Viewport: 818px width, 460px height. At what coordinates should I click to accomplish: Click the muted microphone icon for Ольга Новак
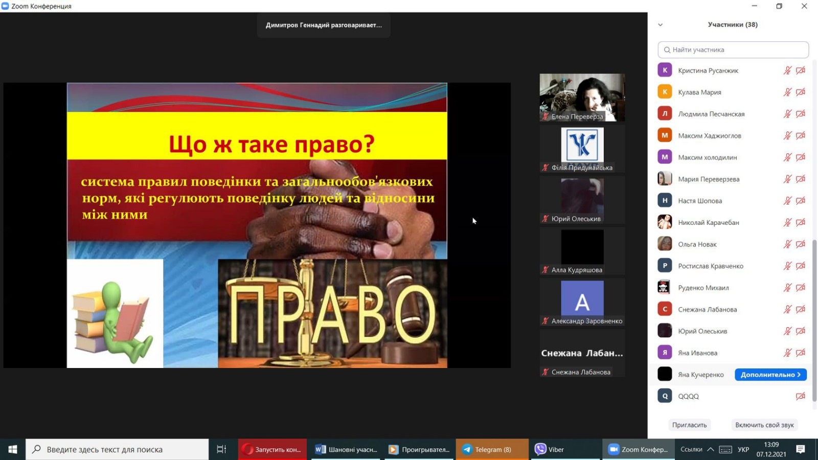click(x=787, y=244)
